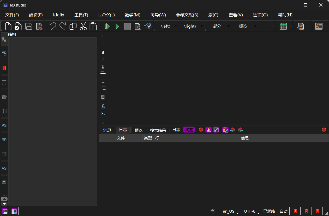This screenshot has height=216, width=329.
Task: Click the orange A text-block toolbar icon
Action: (x=319, y=26)
